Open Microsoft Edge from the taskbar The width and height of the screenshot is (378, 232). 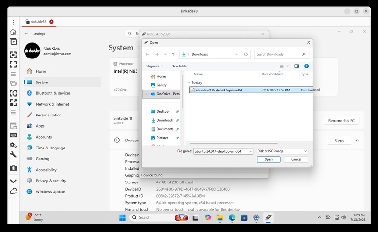(232, 217)
